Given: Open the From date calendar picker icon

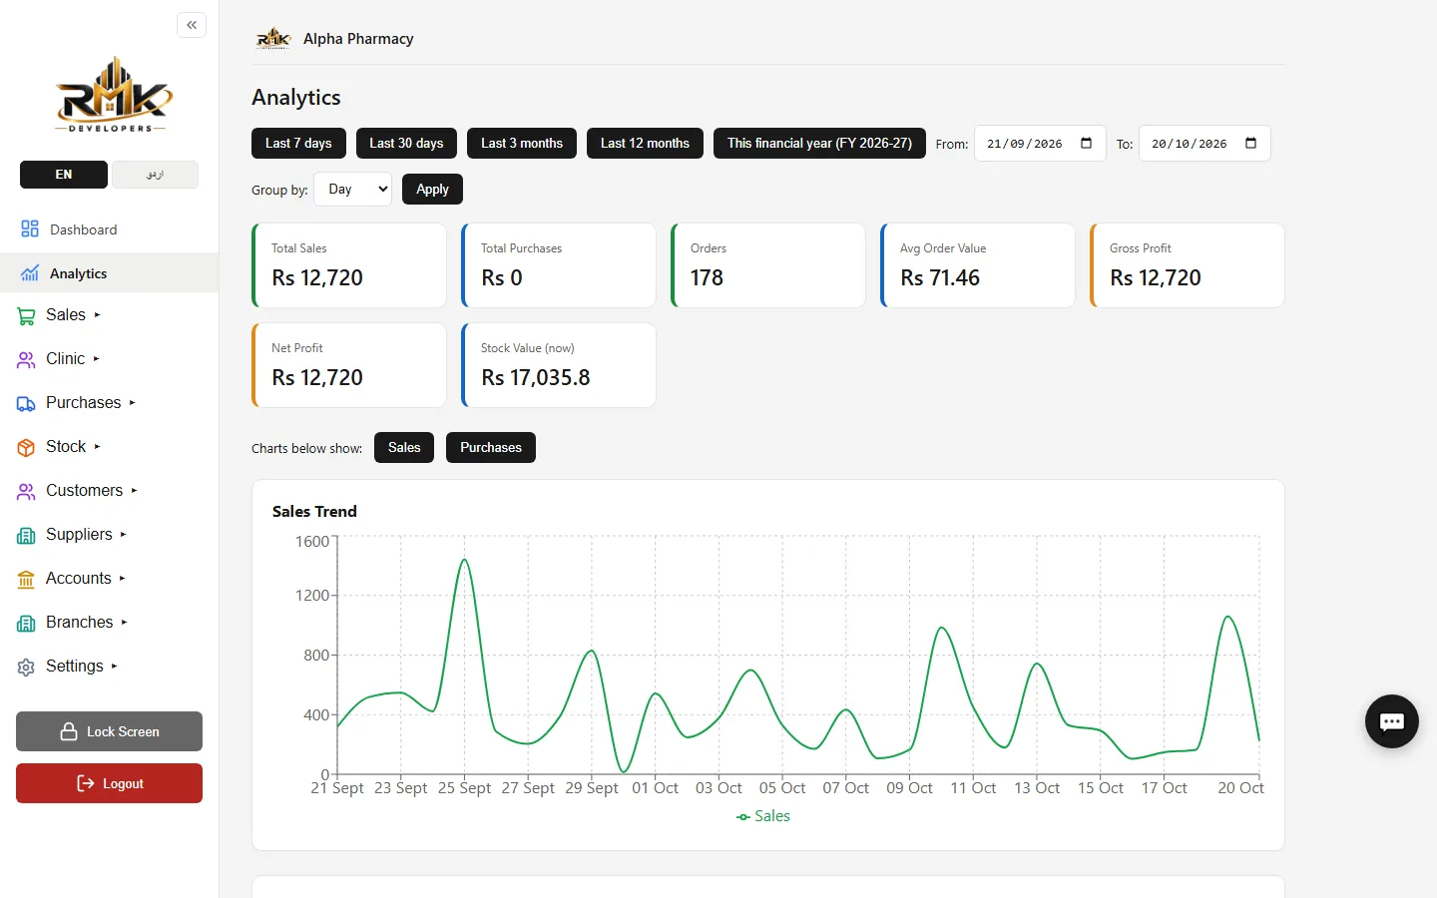Looking at the screenshot, I should point(1087,143).
